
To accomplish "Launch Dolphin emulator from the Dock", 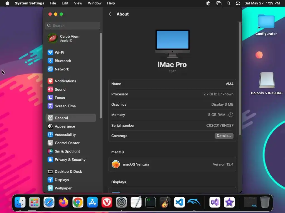I will pyautogui.click(x=194, y=202).
